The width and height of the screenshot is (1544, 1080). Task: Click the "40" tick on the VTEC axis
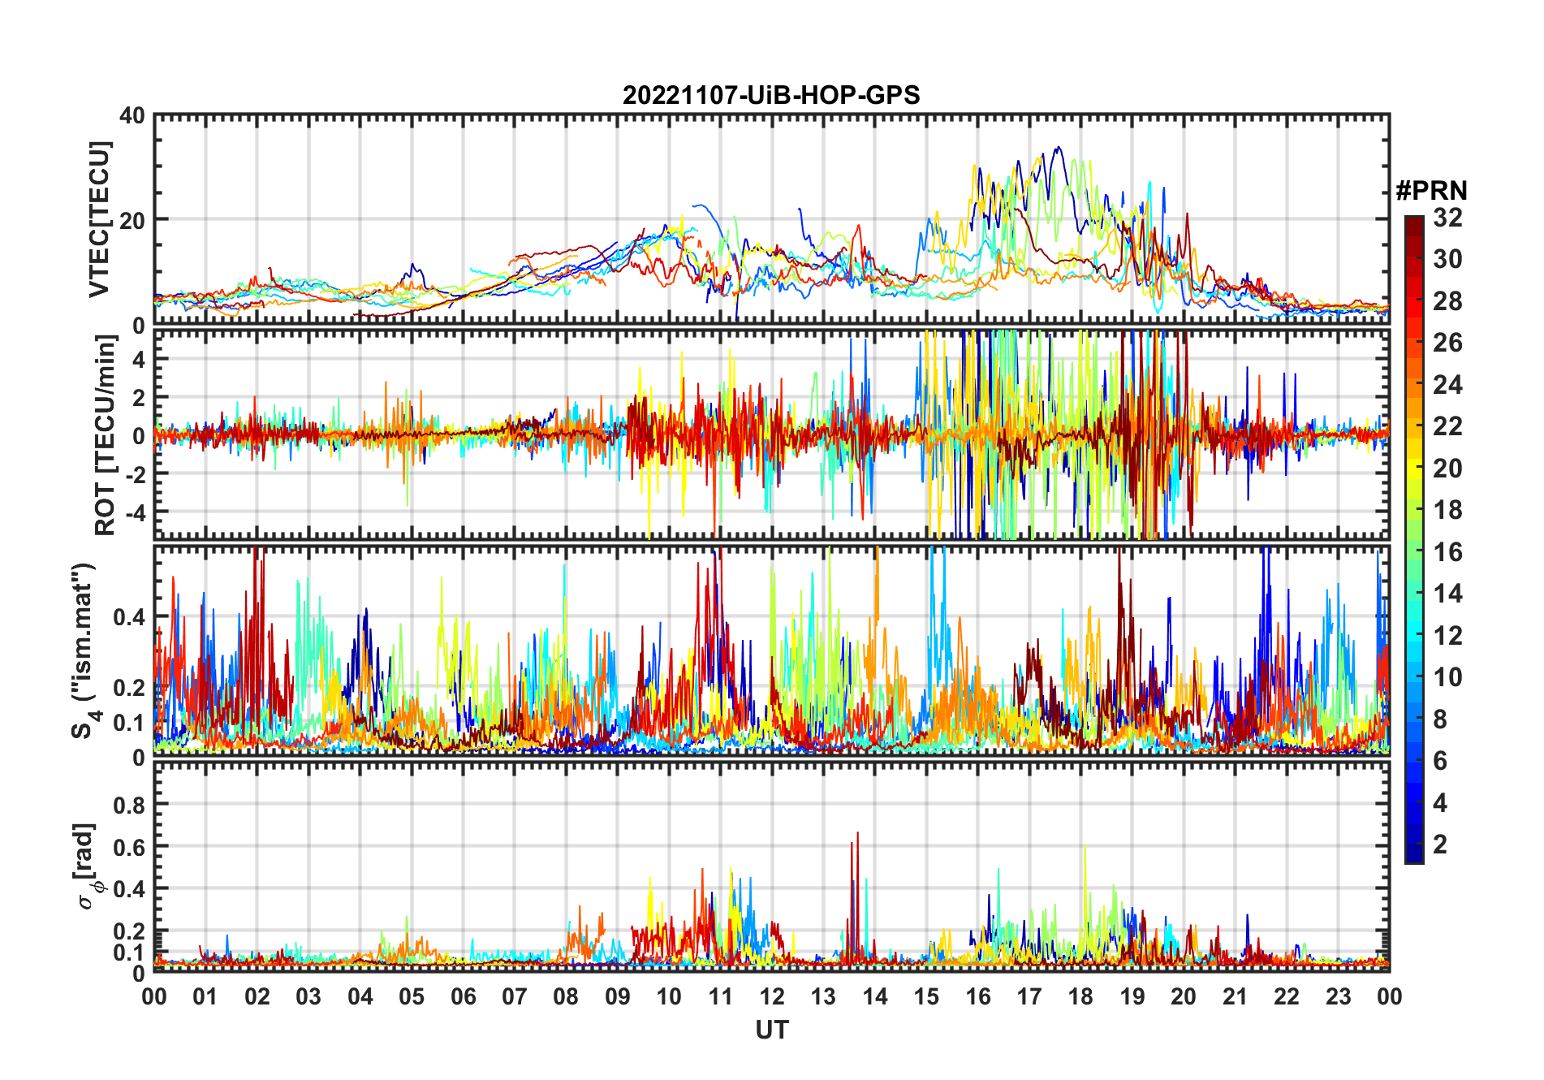[133, 116]
